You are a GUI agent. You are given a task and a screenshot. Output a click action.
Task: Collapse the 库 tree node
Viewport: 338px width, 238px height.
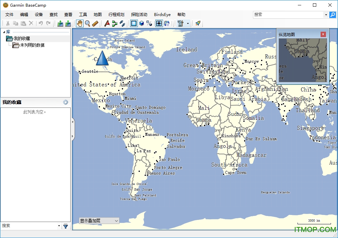tap(4, 32)
